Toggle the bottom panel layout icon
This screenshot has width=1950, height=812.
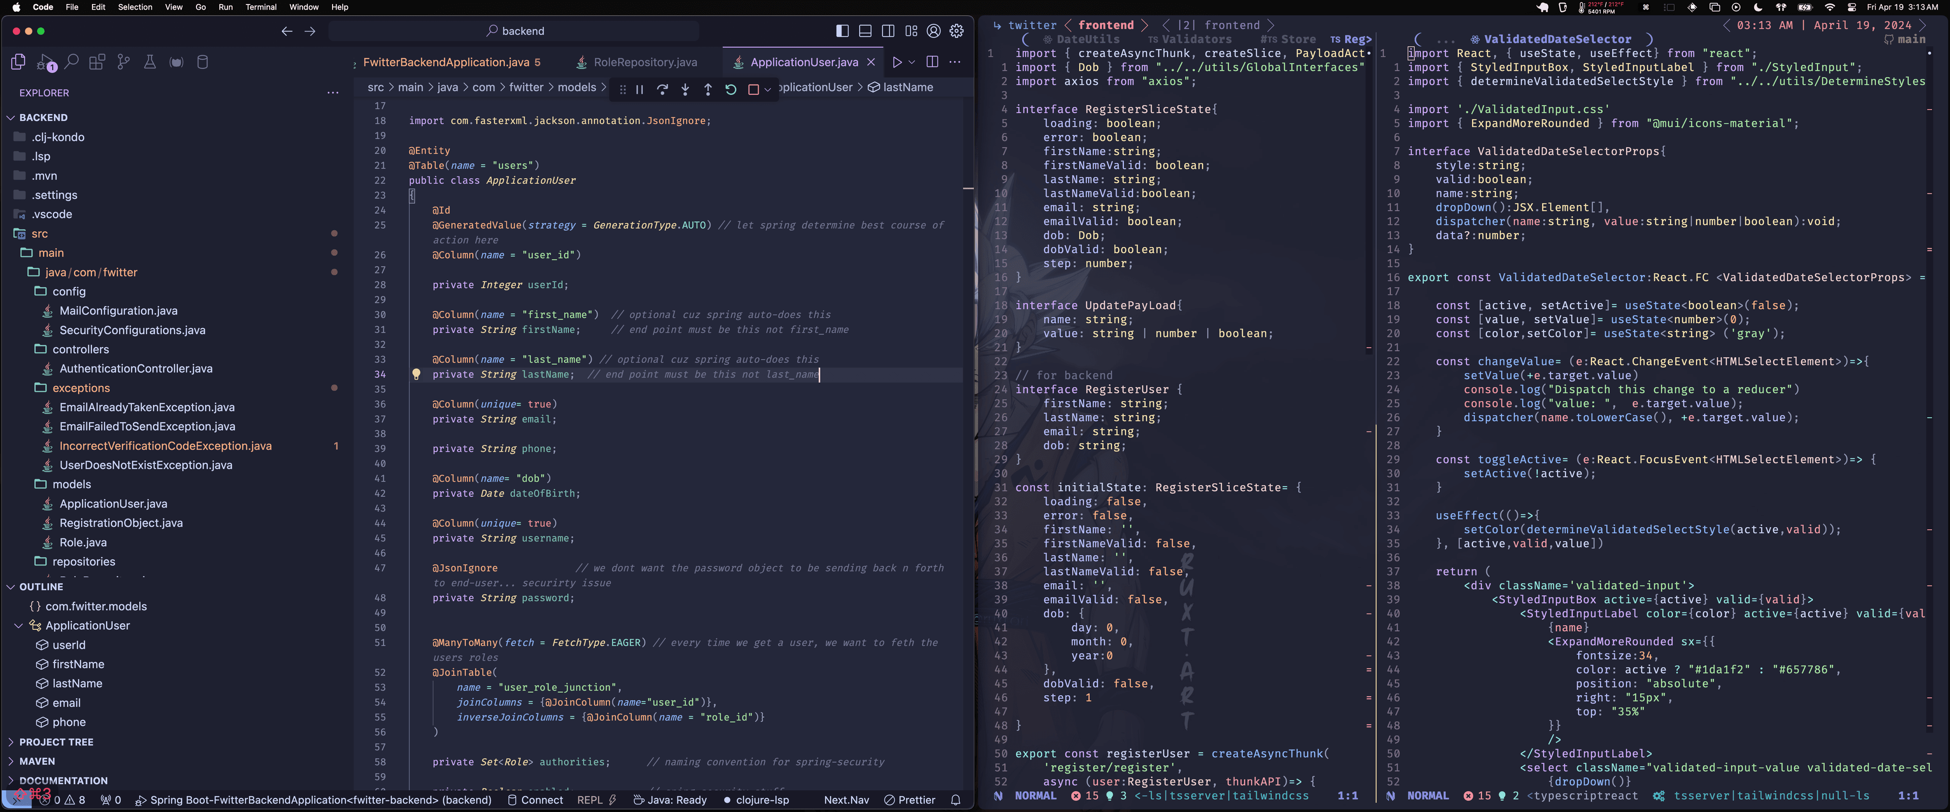tap(865, 31)
